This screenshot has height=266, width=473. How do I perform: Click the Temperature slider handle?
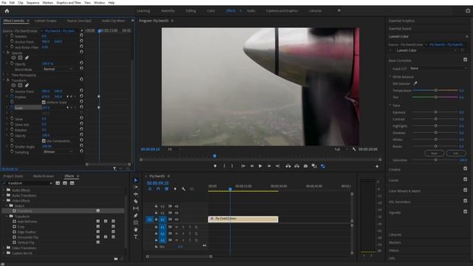pyautogui.click(x=435, y=90)
